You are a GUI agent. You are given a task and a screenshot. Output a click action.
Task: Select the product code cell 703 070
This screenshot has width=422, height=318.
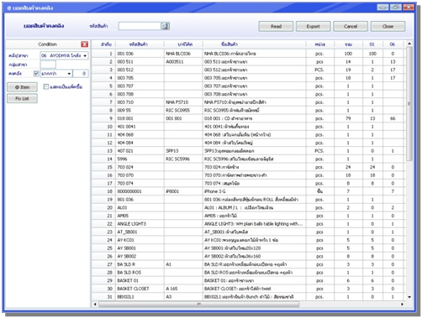[140, 175]
